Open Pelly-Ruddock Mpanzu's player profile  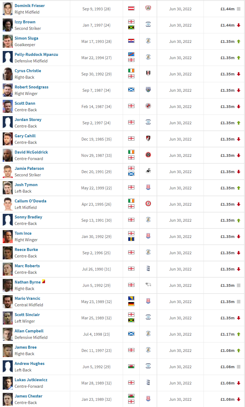36,55
